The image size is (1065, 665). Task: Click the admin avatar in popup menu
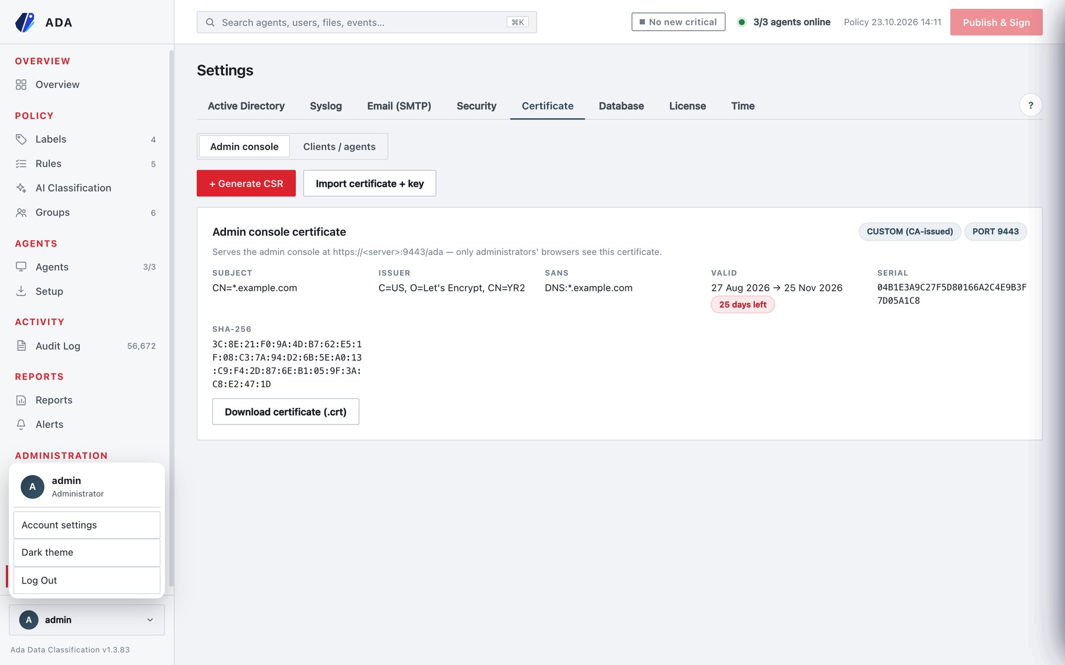pos(33,487)
